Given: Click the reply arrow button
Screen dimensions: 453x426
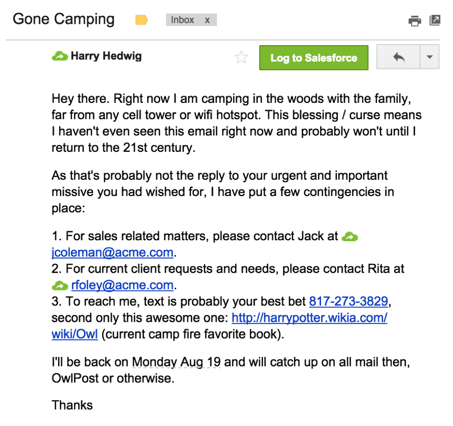Looking at the screenshot, I should point(398,57).
